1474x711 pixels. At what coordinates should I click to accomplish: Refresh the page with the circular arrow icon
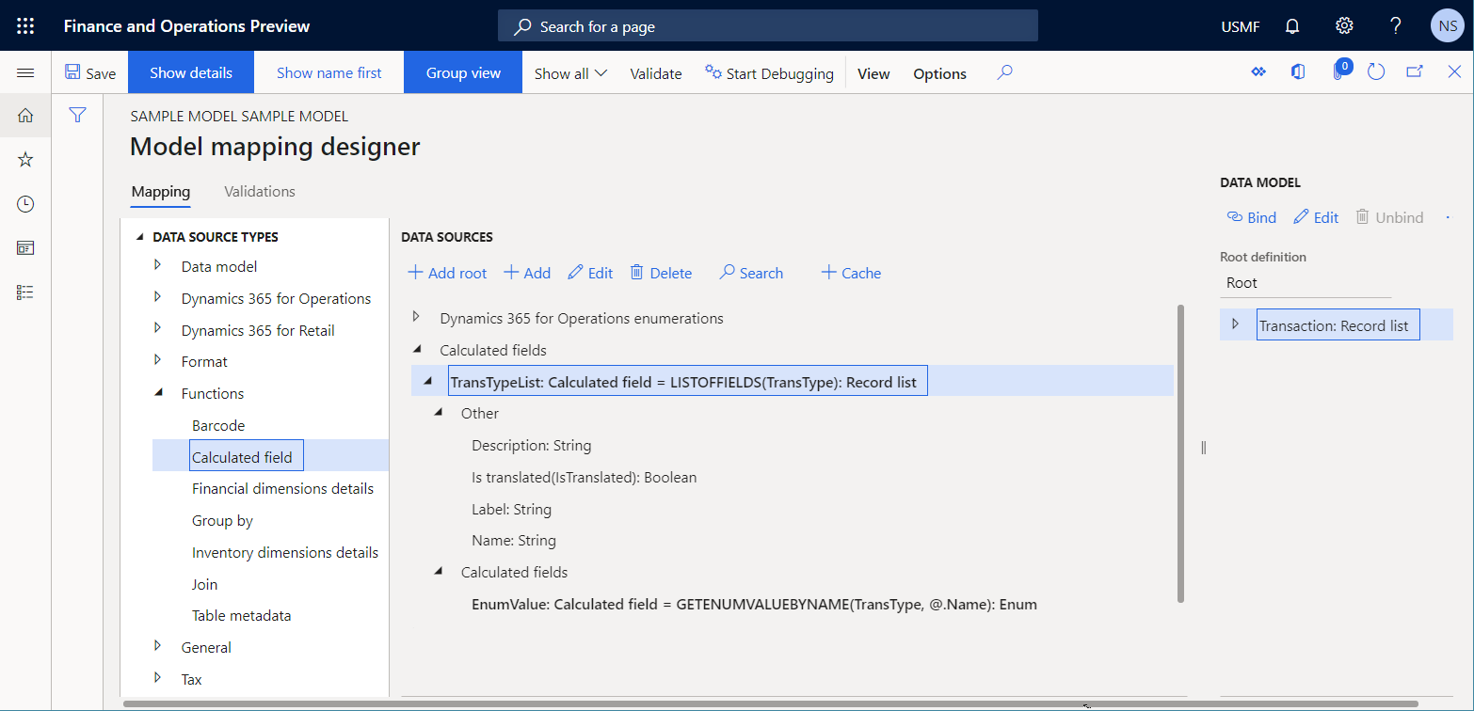1376,71
